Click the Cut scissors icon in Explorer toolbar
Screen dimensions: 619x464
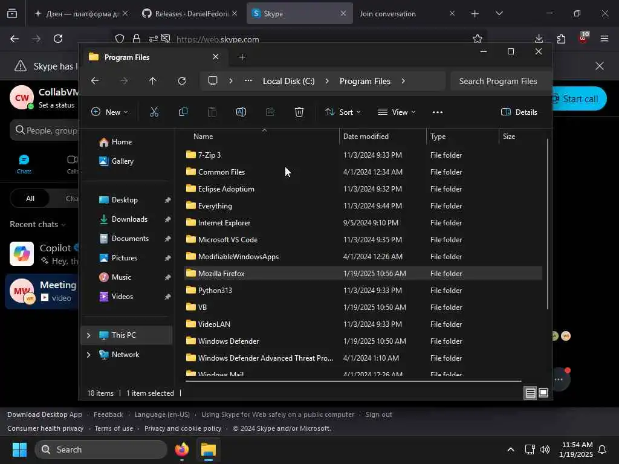coord(154,112)
